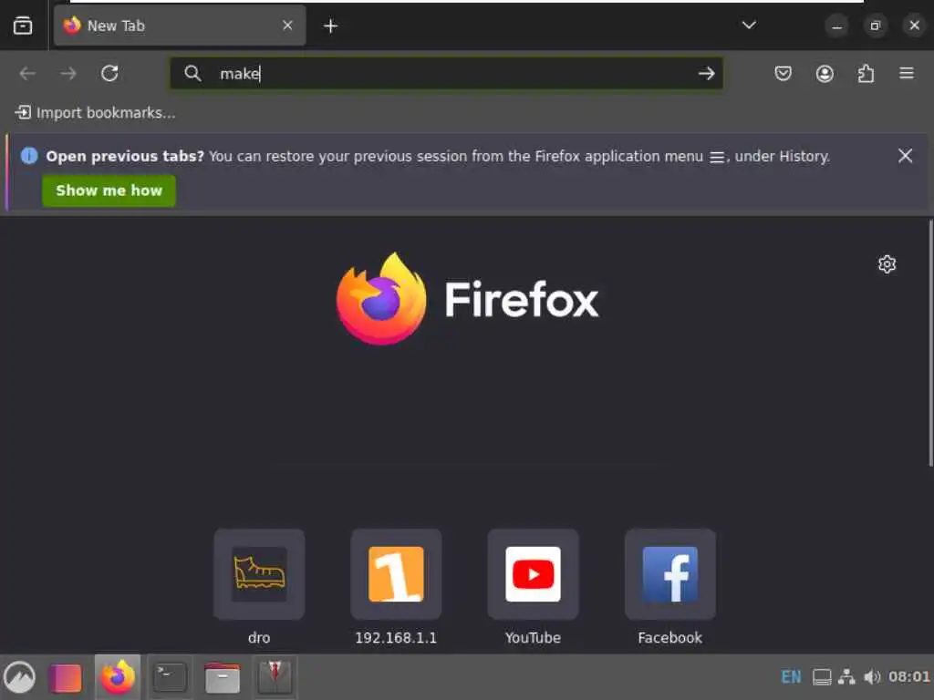
Task: Minimize the Firefox window
Action: click(837, 26)
